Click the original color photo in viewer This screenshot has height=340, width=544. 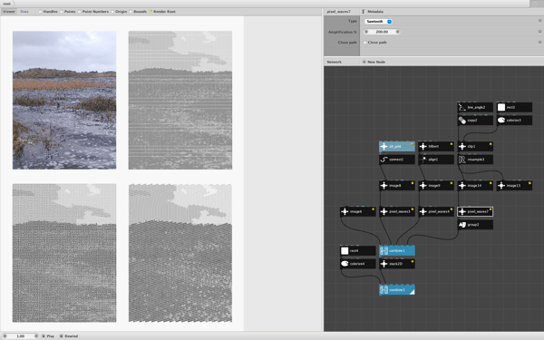coord(64,101)
